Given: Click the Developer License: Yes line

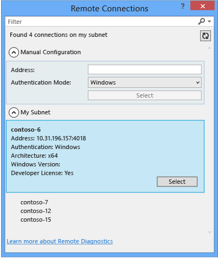Looking at the screenshot, I should pos(42,173).
